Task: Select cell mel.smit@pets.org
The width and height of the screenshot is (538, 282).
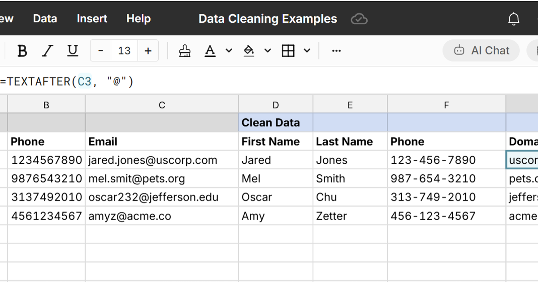Action: point(162,179)
